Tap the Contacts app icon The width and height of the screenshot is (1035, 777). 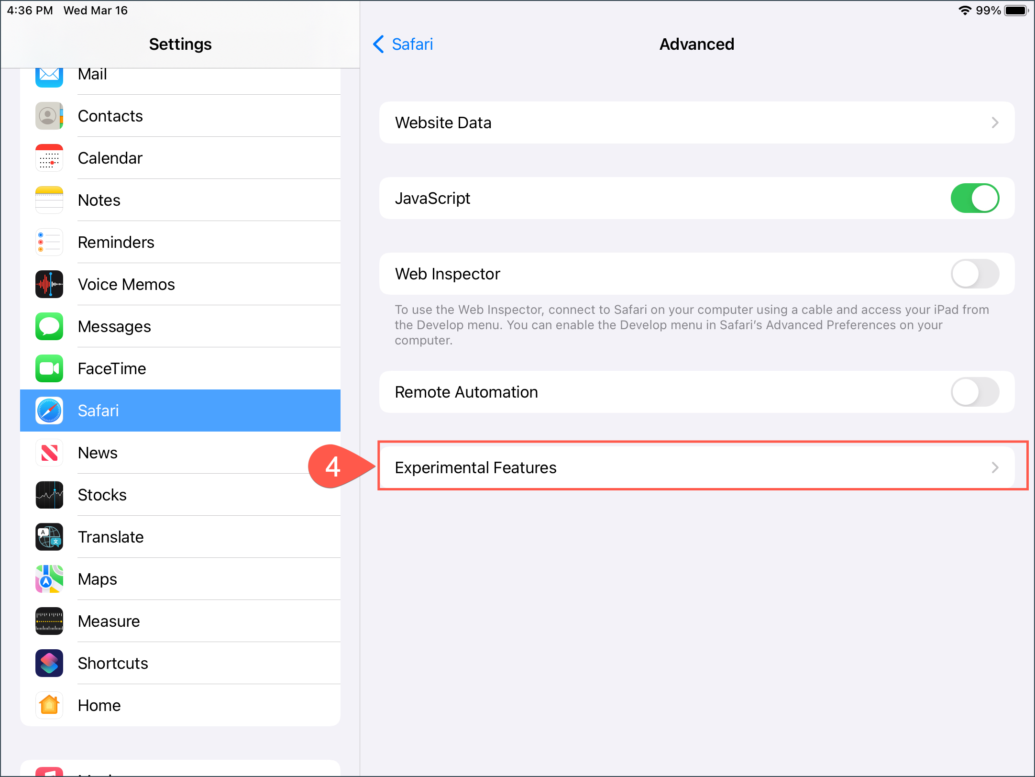coord(49,116)
